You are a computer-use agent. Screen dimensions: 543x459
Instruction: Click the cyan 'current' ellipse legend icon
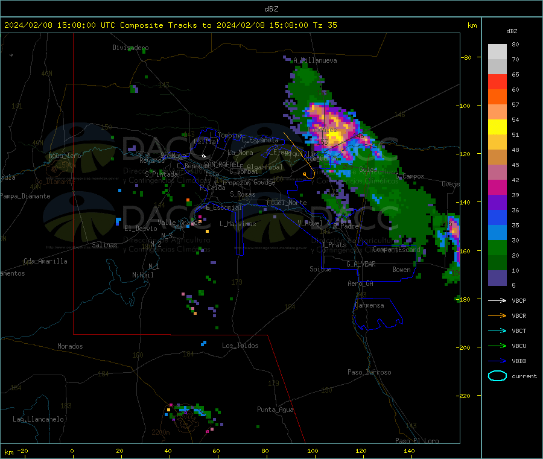497,376
